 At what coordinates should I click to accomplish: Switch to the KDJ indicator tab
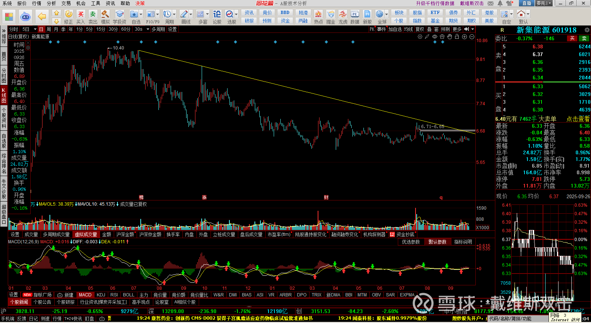coord(101,295)
